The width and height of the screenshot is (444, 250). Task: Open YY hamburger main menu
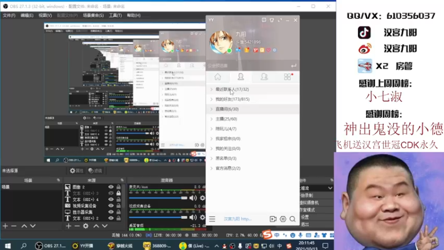(212, 219)
